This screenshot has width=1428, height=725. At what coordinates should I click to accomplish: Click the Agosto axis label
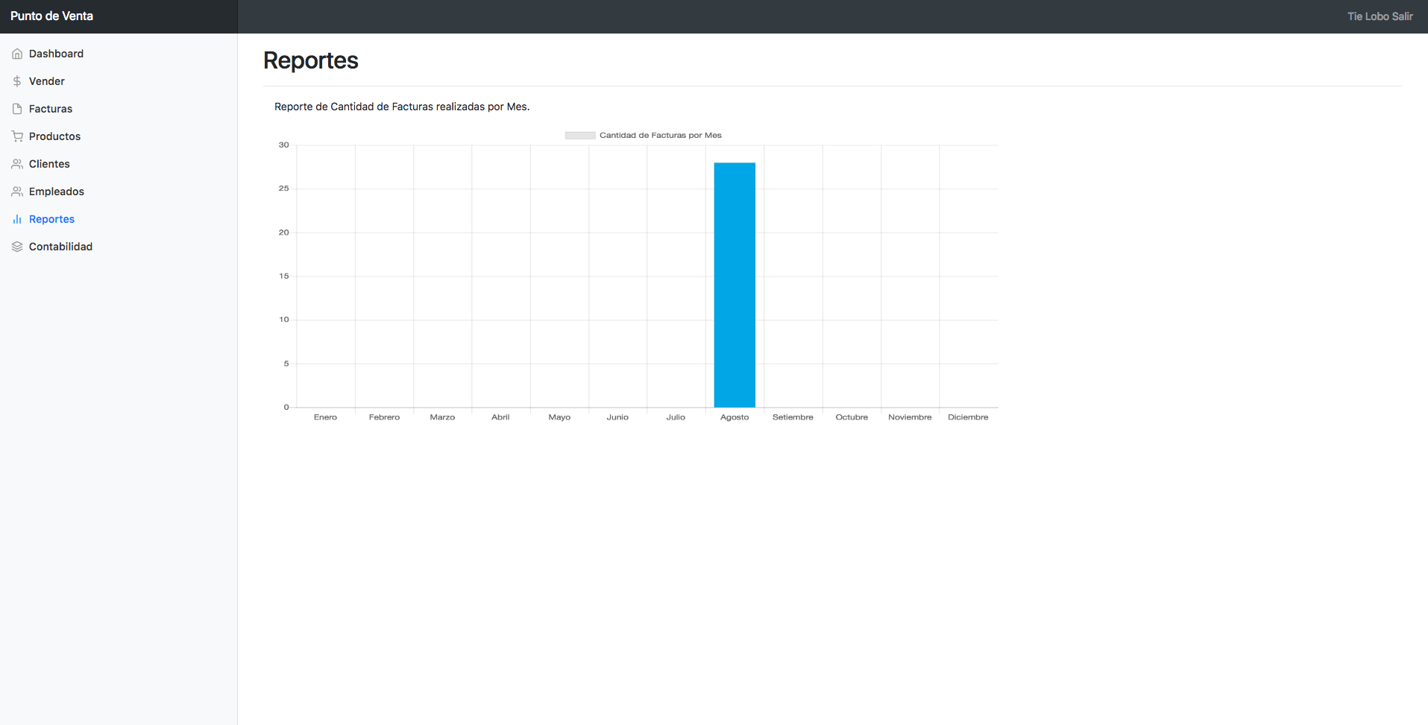pyautogui.click(x=735, y=417)
